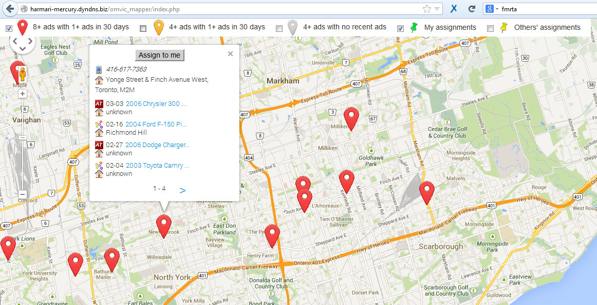Toggle the 4+ ads with no recent ads checkbox
597x305 pixels.
point(279,28)
